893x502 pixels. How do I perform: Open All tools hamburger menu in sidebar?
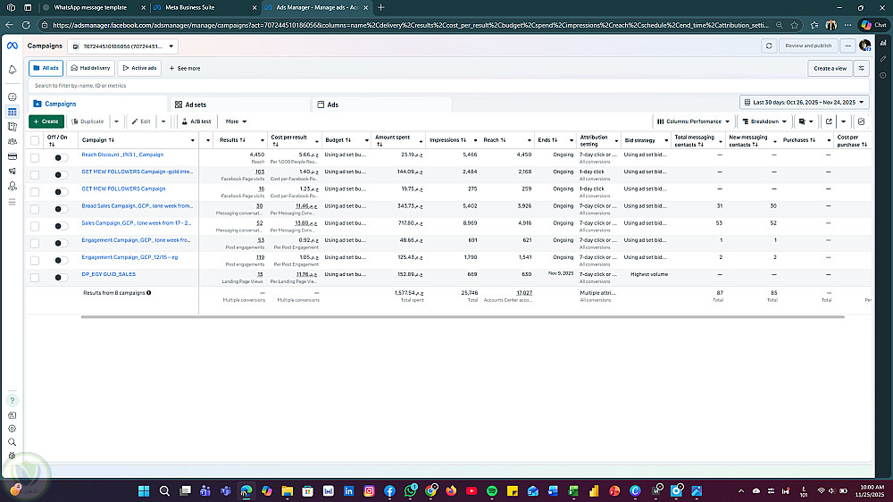[x=12, y=202]
